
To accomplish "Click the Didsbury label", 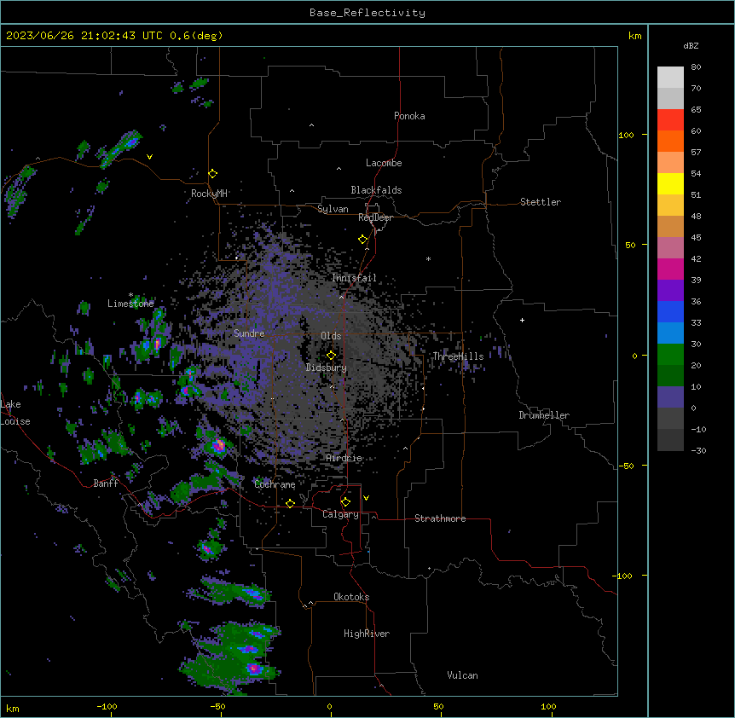I will [327, 368].
